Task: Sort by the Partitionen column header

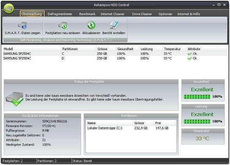Action: pos(78,49)
